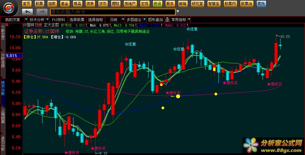Go forward using the right arrow button
This screenshot has height=155, width=305.
[x=42, y=12]
